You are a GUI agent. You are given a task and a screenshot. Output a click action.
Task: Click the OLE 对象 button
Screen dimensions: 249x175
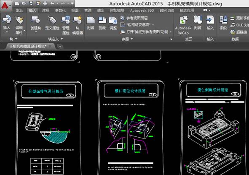click(240, 25)
